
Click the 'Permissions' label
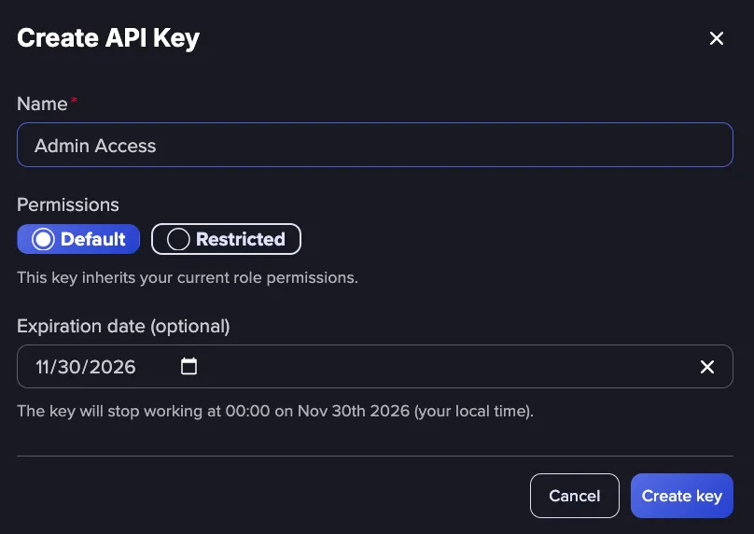click(x=68, y=205)
